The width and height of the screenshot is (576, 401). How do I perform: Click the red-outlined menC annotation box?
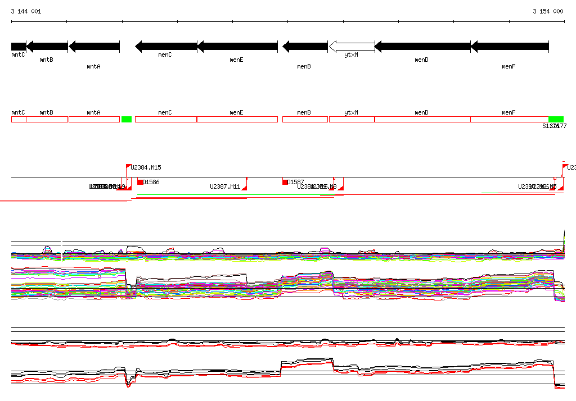click(166, 119)
